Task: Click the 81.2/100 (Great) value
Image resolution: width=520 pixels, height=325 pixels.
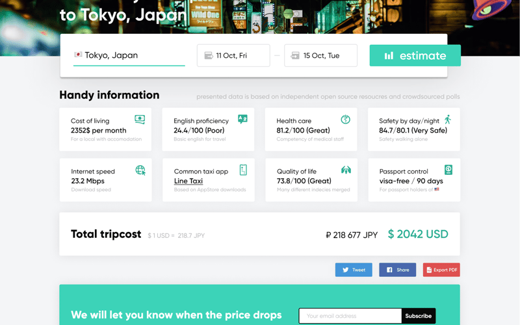Action: coord(303,131)
